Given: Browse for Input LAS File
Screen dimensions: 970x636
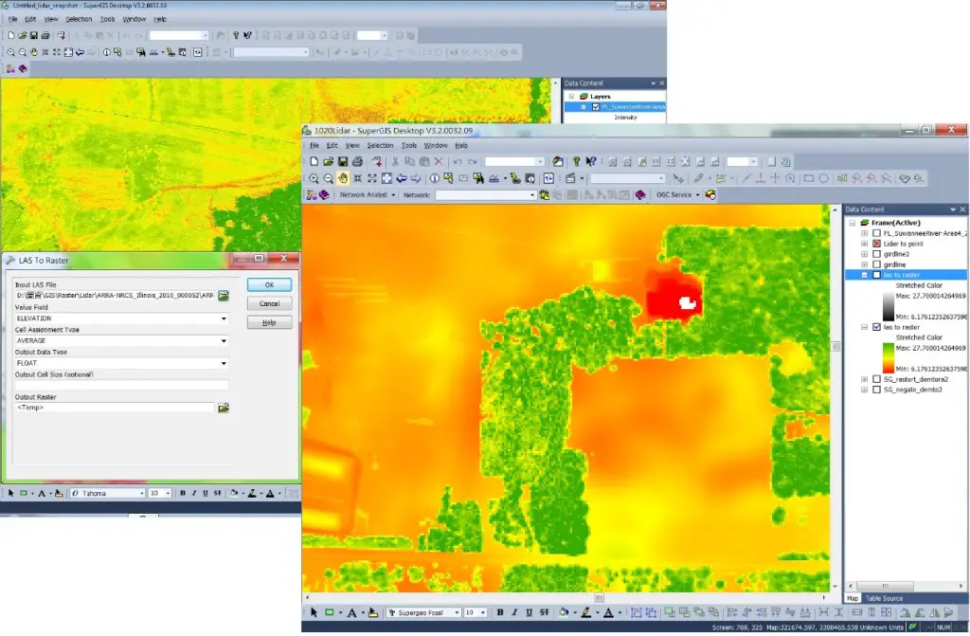Looking at the screenshot, I should (224, 296).
